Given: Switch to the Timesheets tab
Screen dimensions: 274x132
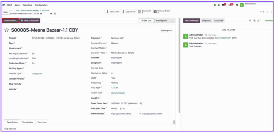Looking at the screenshot, I should click(x=28, y=122).
